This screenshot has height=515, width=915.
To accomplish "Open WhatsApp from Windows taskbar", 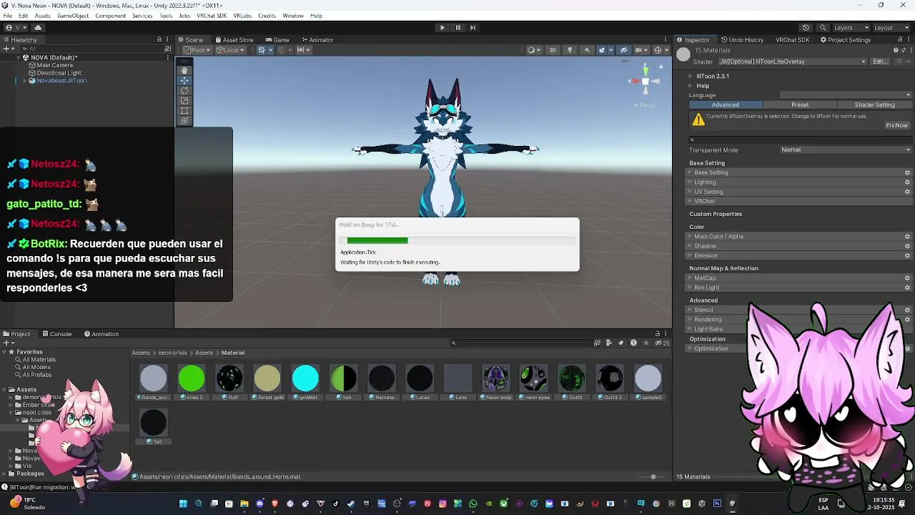I will (x=473, y=504).
